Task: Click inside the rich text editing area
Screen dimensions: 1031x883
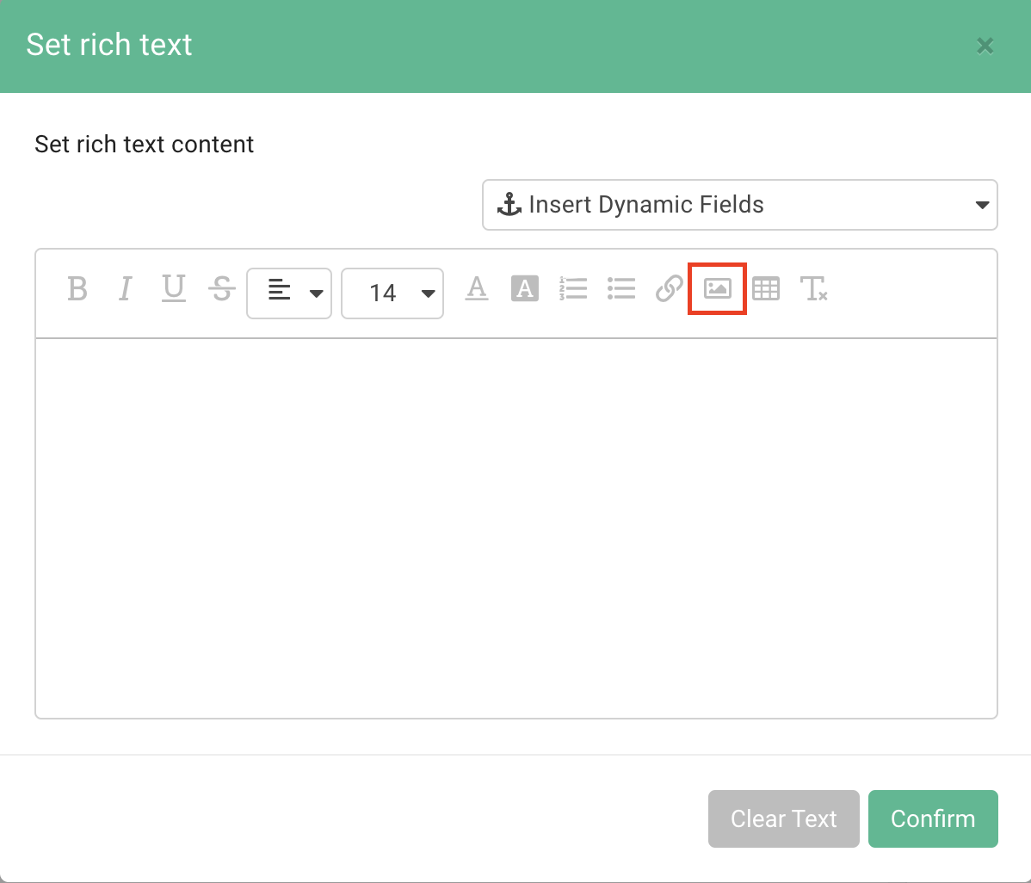Action: pos(515,525)
